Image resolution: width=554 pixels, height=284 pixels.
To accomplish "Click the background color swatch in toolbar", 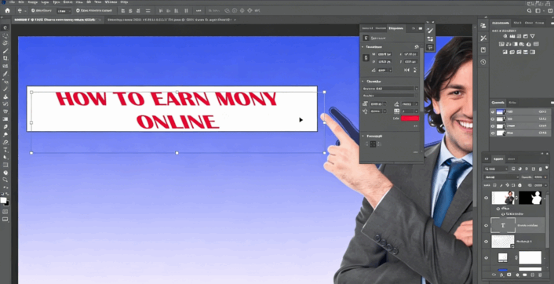I will (7, 203).
